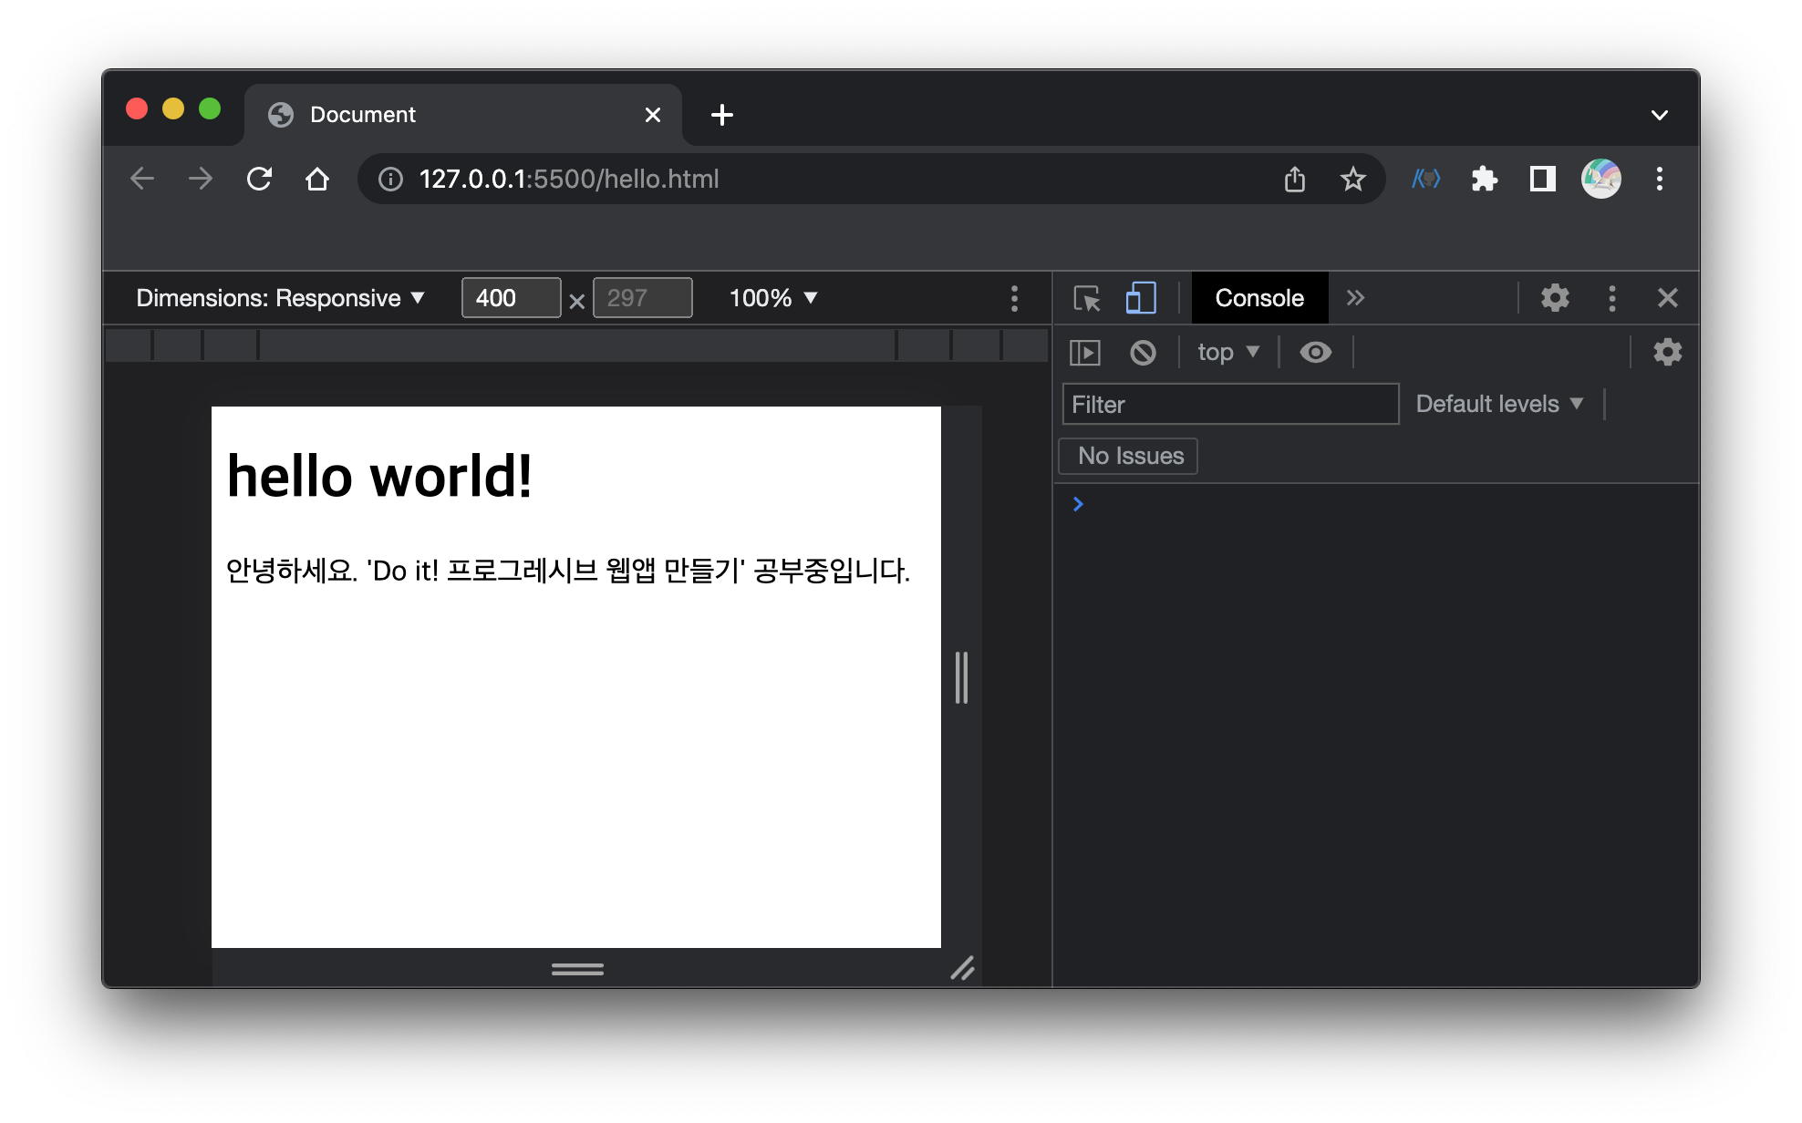Create live expression with eye icon

point(1315,353)
